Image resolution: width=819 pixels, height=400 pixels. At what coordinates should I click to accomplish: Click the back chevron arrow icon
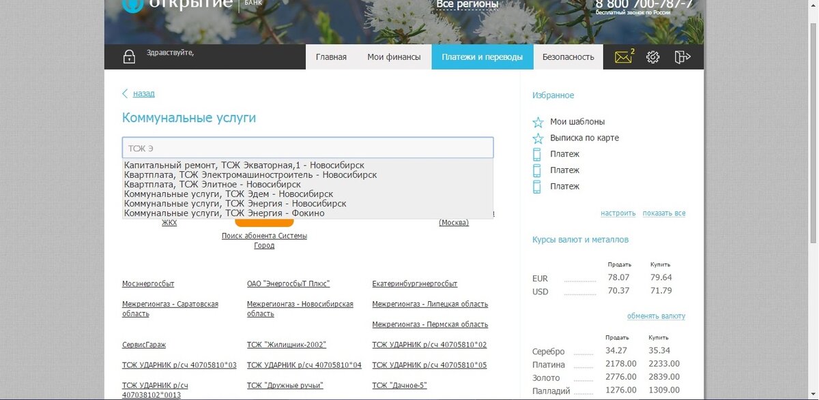point(125,93)
